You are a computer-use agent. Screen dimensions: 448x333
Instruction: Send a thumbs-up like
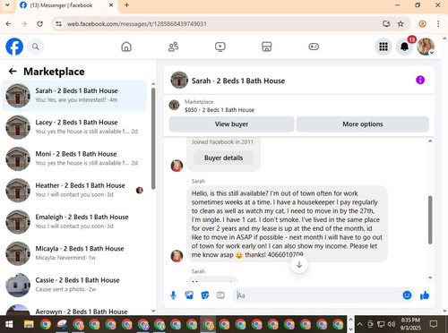point(425,295)
